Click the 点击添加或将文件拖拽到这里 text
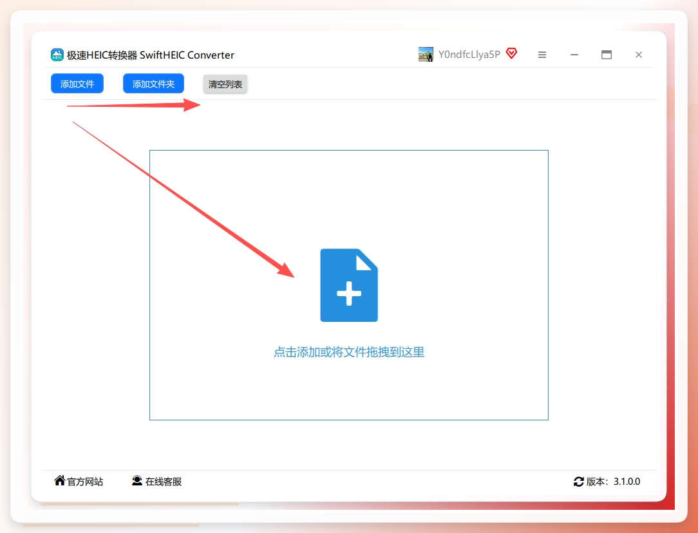 (349, 352)
